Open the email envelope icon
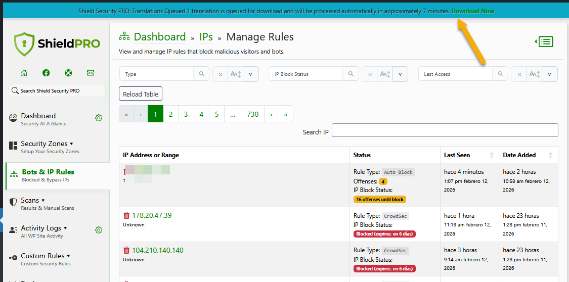This screenshot has height=282, width=569. click(x=91, y=73)
